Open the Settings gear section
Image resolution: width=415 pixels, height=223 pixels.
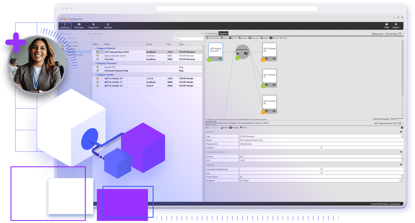click(x=108, y=26)
